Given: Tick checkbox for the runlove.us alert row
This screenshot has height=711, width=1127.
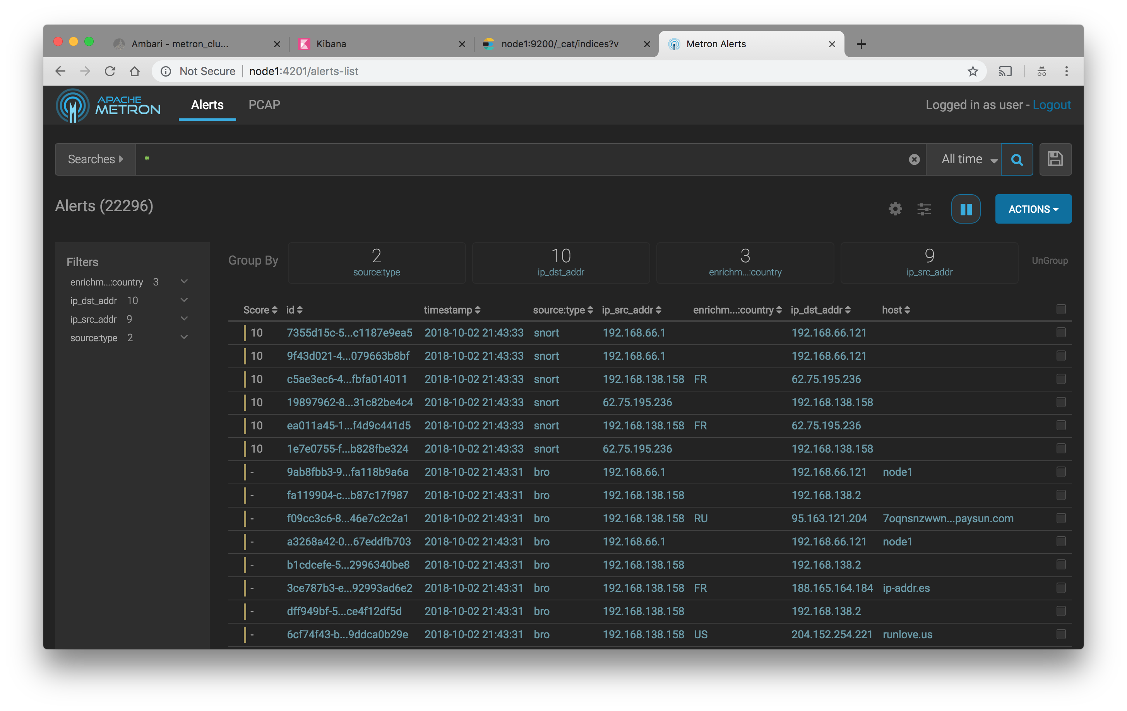Looking at the screenshot, I should 1060,634.
